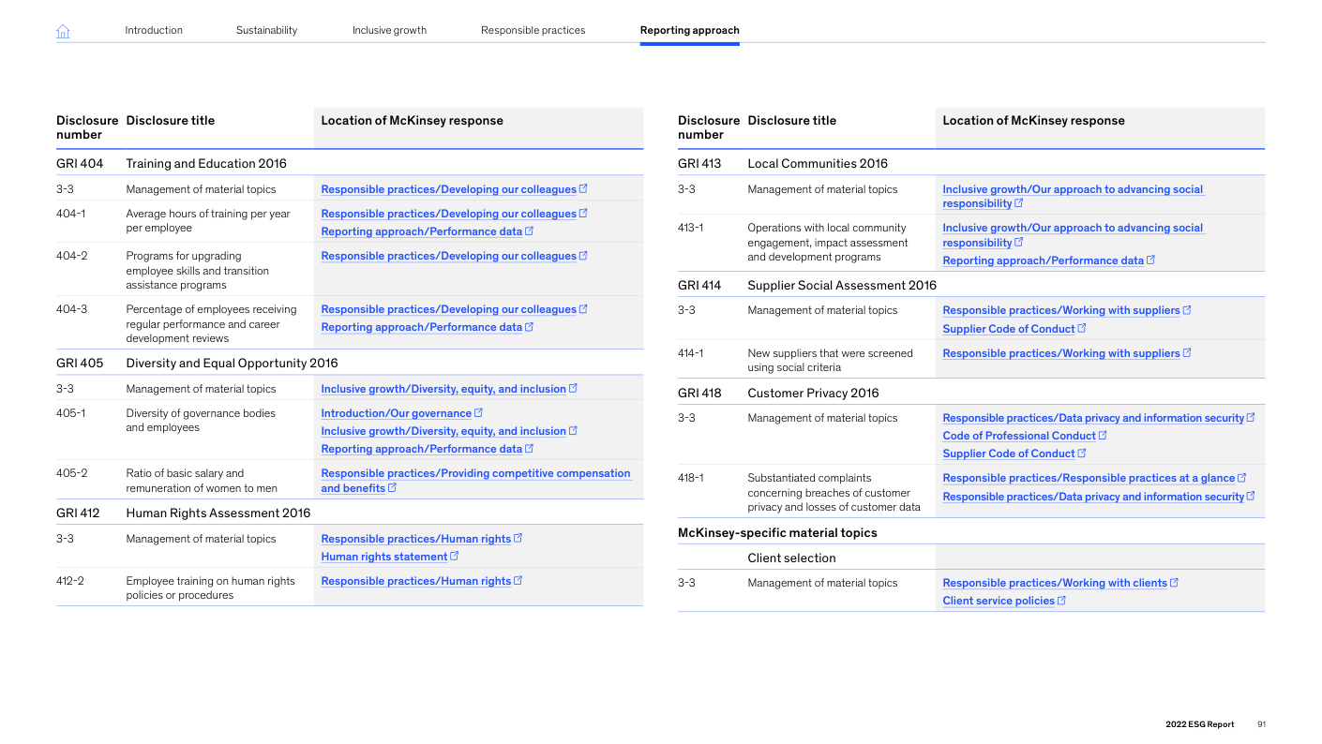This screenshot has height=744, width=1322.
Task: Click external link icon after Working with clients
Action: pyautogui.click(x=1174, y=582)
